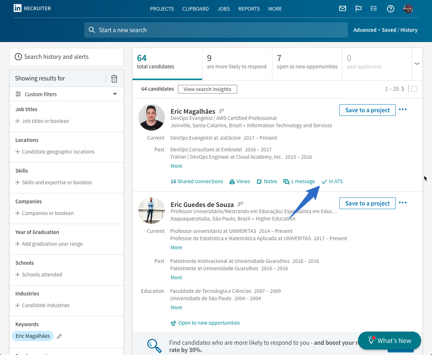Click the Start a new search field

coord(216,30)
